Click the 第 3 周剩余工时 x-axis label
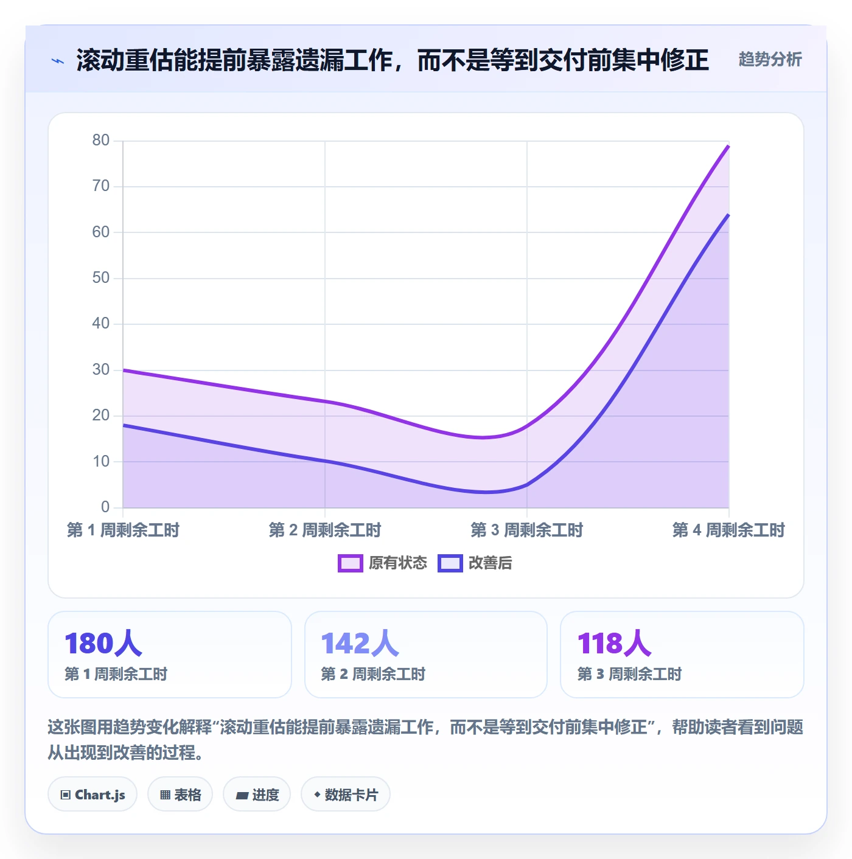 coord(527,530)
